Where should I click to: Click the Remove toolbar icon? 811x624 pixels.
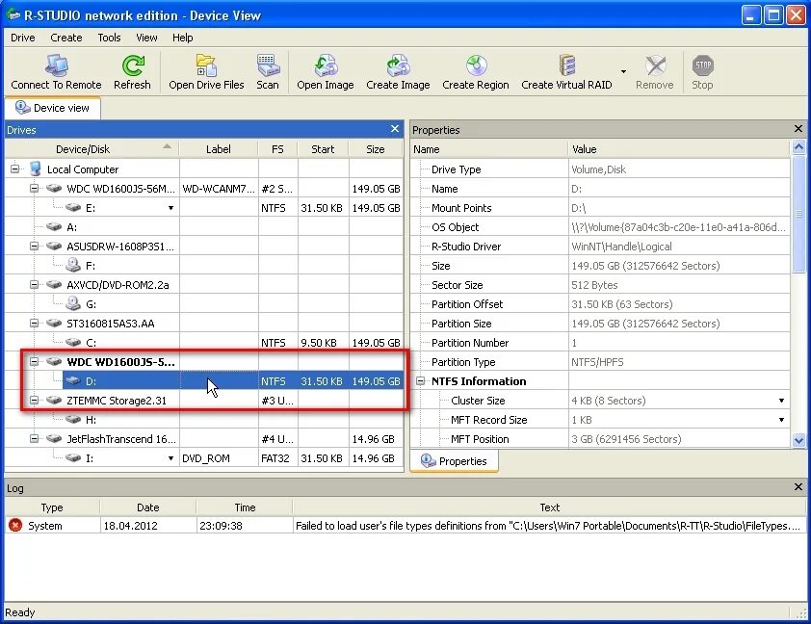pyautogui.click(x=655, y=65)
